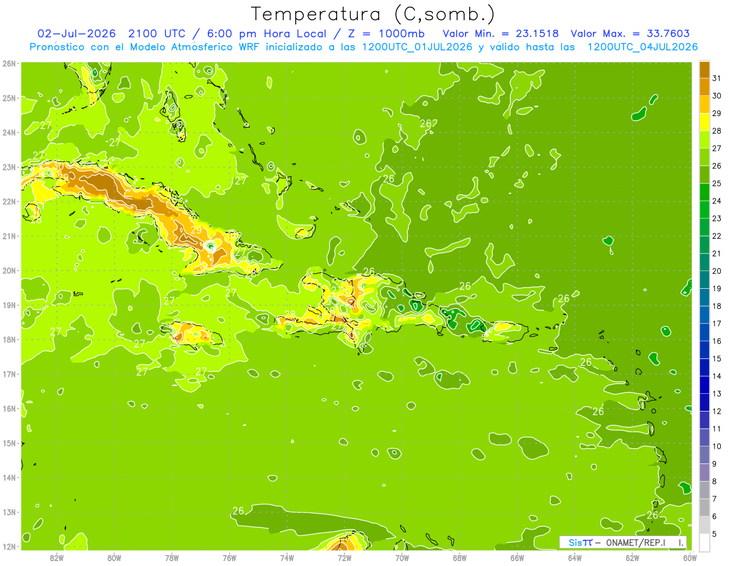
Task: Click the 26N latitude axis label
Action: [x=9, y=63]
